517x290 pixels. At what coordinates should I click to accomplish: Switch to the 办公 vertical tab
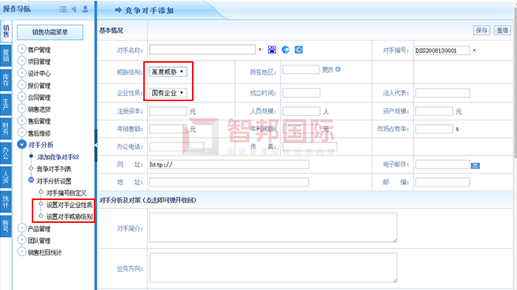[x=6, y=153]
